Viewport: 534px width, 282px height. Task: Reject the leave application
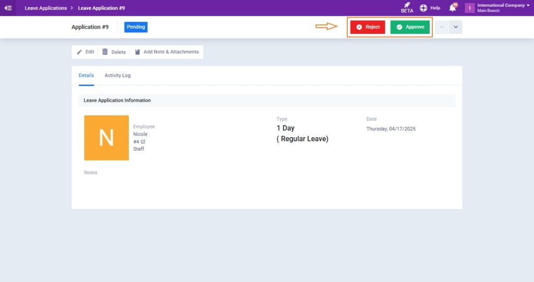[368, 27]
